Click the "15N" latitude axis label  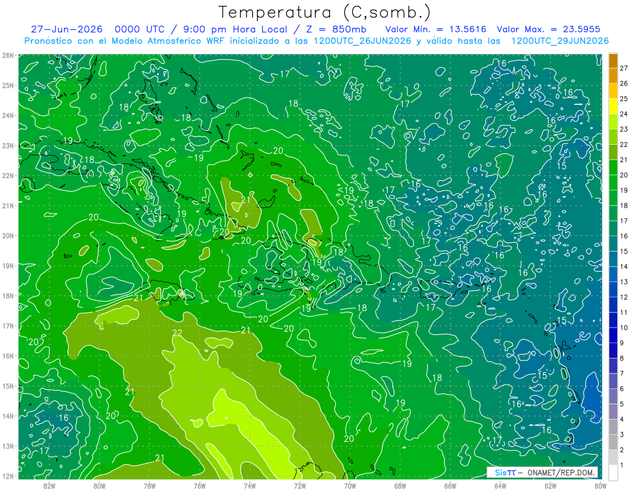pos(7,386)
